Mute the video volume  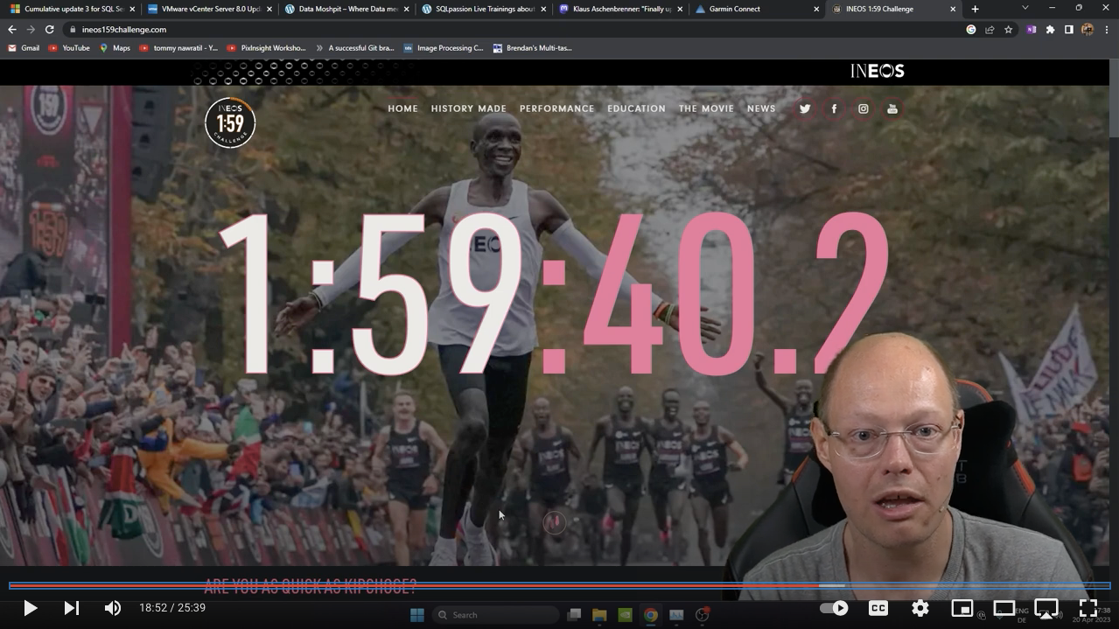(113, 608)
